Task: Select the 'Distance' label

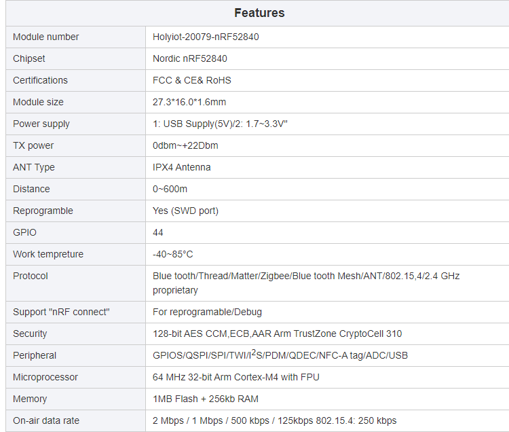Action: click(31, 189)
